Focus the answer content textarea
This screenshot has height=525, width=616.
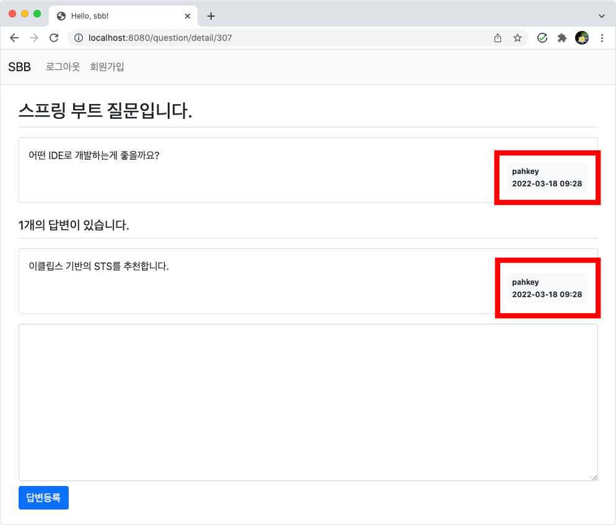(x=308, y=402)
